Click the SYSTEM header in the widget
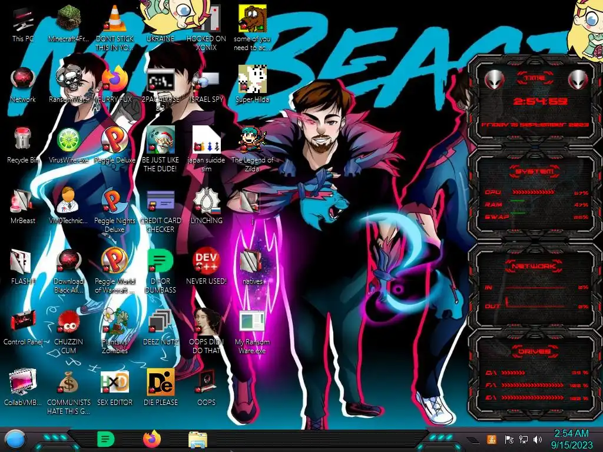The width and height of the screenshot is (603, 452). (535, 171)
